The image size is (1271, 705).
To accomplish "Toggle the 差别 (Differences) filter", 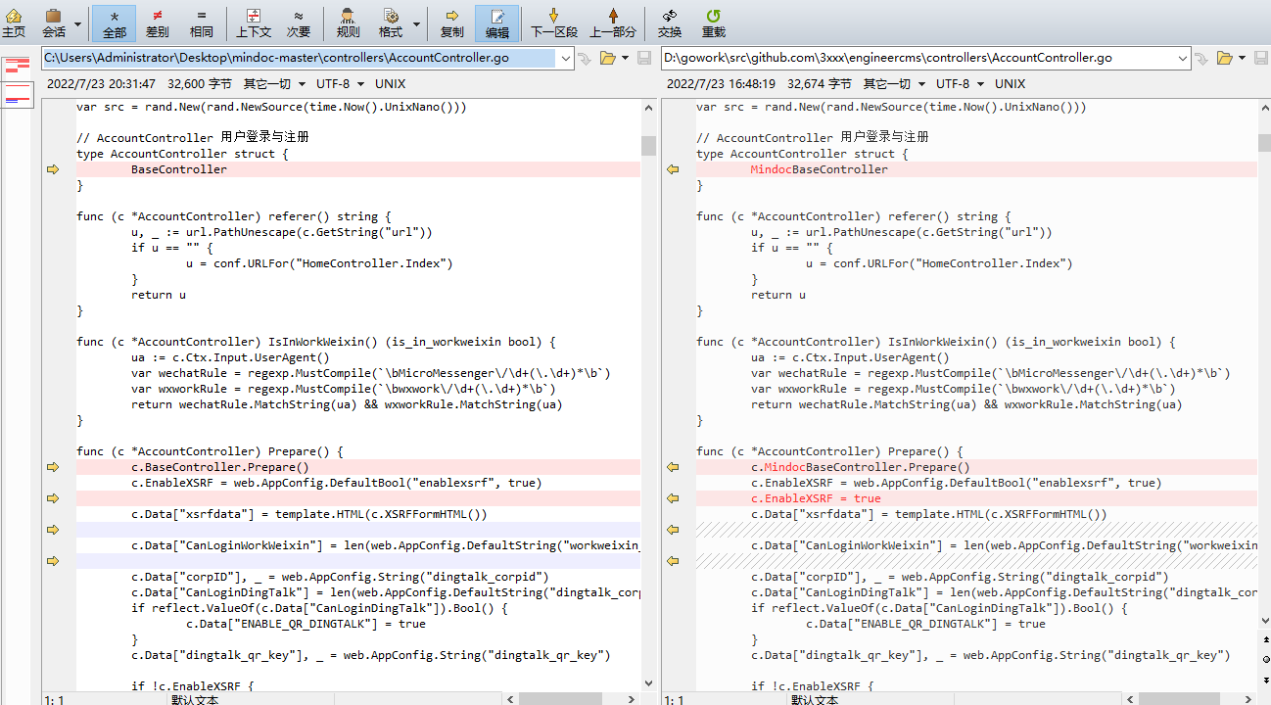I will click(x=157, y=23).
